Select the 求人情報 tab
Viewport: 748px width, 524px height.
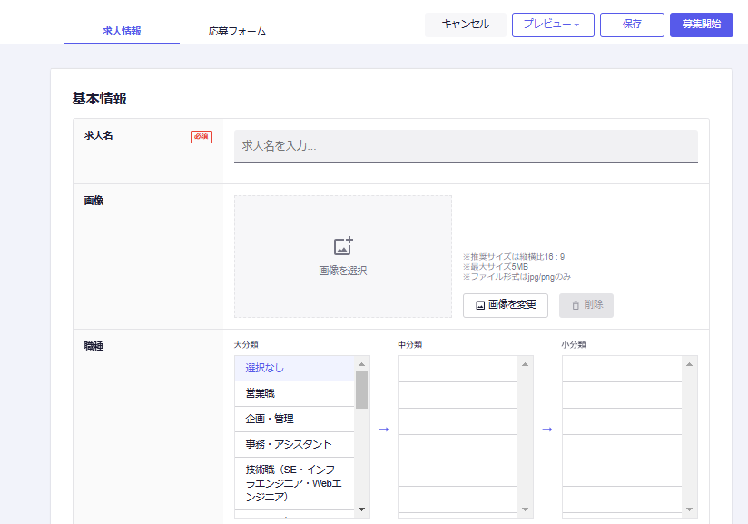[x=122, y=31]
